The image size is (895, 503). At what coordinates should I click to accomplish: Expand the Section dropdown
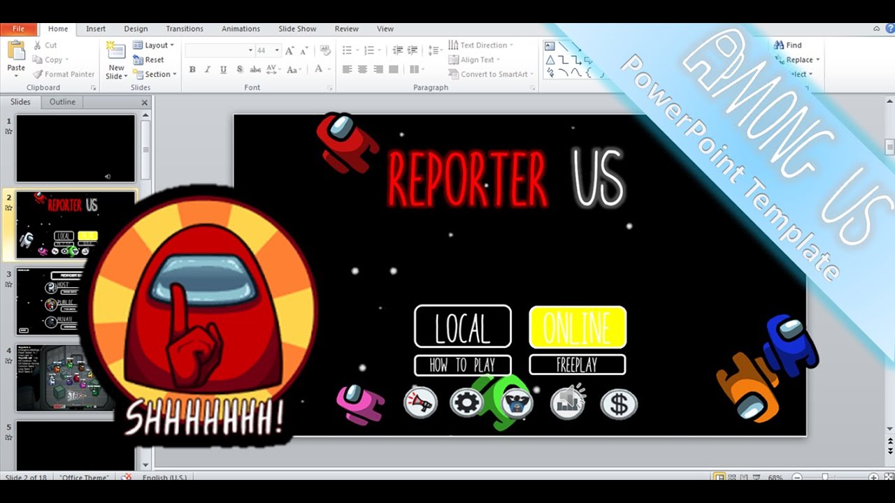(x=155, y=74)
